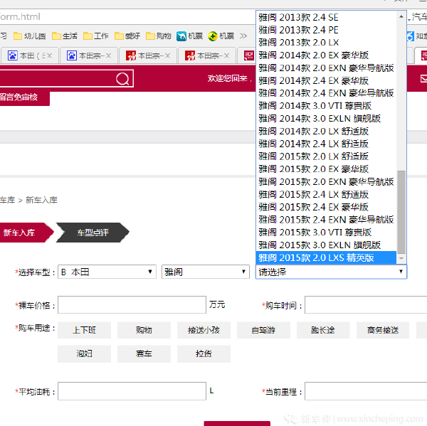Open the green 机票 bookmark
Image resolution: width=427 pixels, height=426 pixels.
click(x=221, y=36)
